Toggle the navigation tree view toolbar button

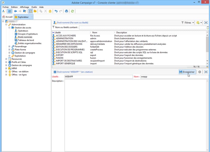(x=10, y=11)
